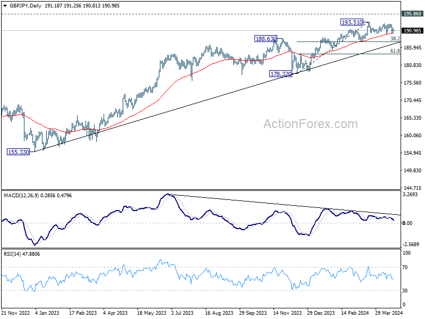Select the RSI 70 level value
The width and height of the screenshot is (425, 319).
(x=405, y=267)
